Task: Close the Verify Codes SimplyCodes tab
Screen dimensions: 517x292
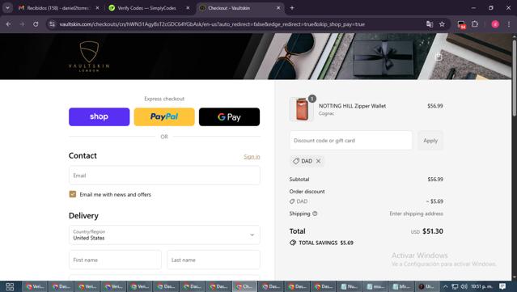Action: coord(188,8)
